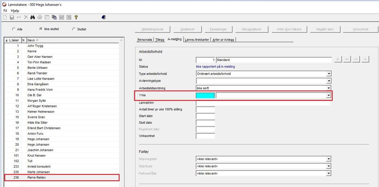
Task: Select the Ikke sluttet radio button
Action: pos(41,29)
